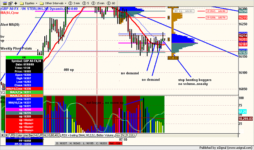
Task: Open the rsx 21(,21,2,0,) tab
Action: click(125, 135)
